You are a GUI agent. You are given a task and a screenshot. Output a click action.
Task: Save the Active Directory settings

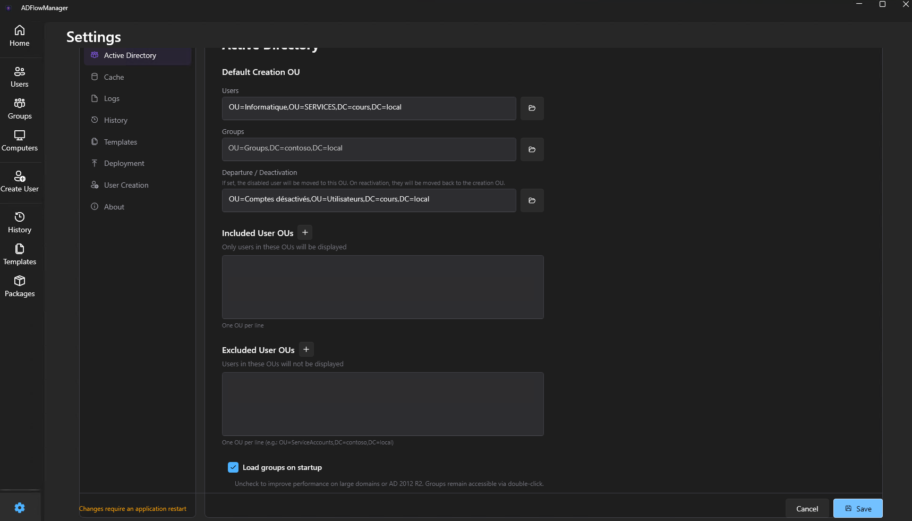pyautogui.click(x=857, y=508)
